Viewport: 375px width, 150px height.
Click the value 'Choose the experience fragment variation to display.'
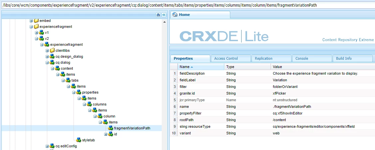[x=315, y=73]
